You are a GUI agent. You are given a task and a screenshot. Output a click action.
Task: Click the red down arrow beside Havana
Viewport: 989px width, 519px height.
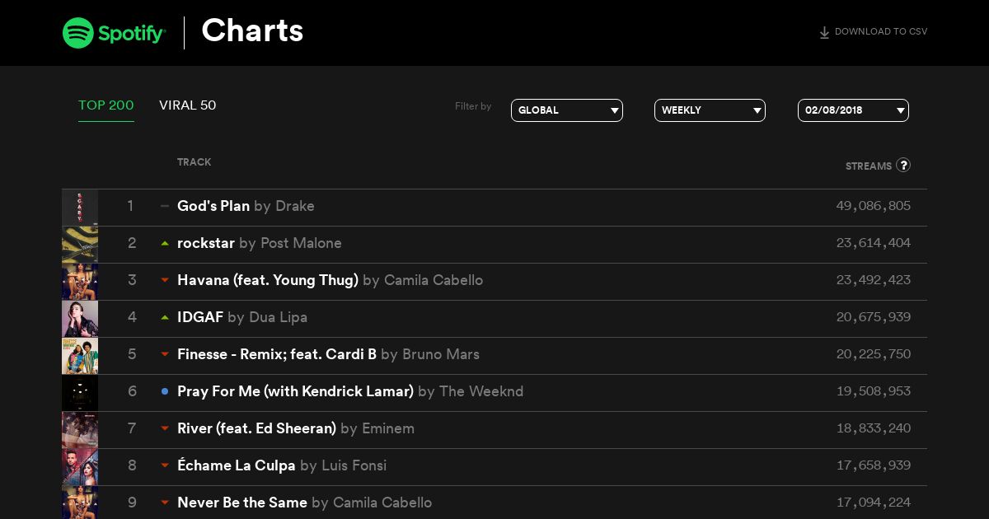(x=165, y=280)
